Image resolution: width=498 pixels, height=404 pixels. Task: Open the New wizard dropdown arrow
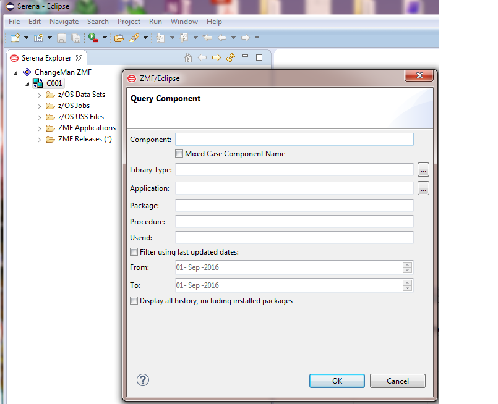click(27, 38)
